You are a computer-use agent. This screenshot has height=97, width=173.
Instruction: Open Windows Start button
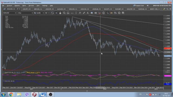coord(4,95)
